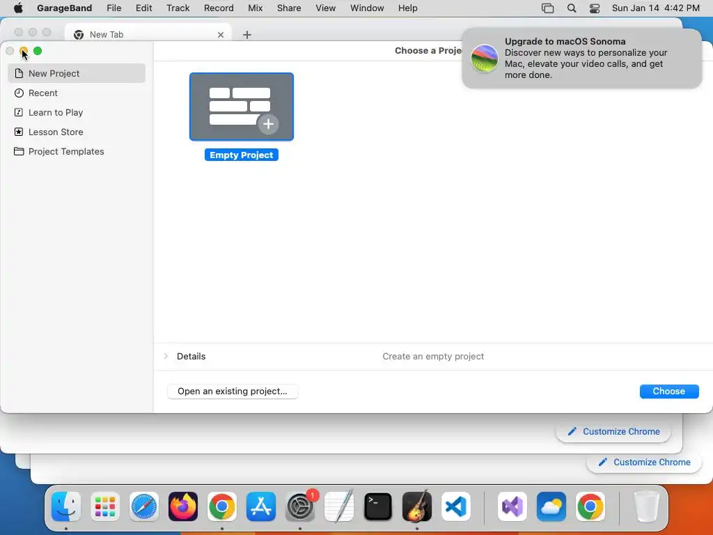
Task: Click the Upgrade to macOS Sonoma notification
Action: (x=581, y=59)
